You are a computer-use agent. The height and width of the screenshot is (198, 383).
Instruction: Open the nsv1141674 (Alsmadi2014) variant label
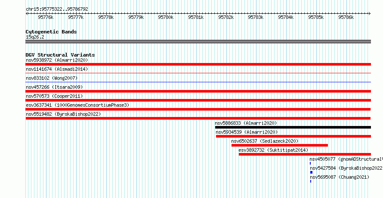click(x=57, y=69)
